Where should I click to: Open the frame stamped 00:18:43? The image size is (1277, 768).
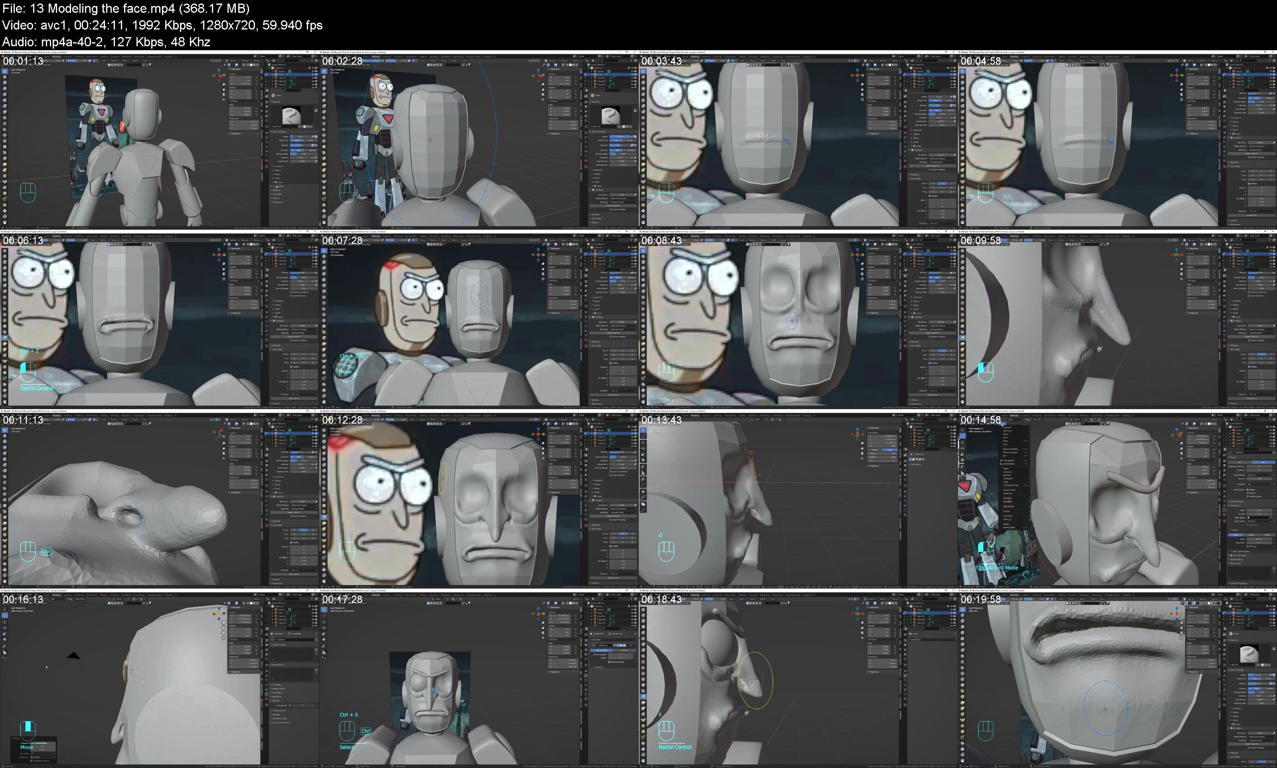(798, 678)
